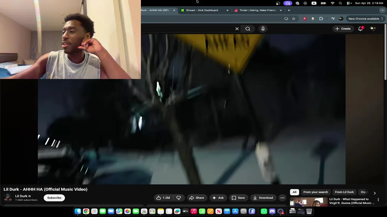Open Discord from the Dock
387x217 pixels.
coord(272,211)
